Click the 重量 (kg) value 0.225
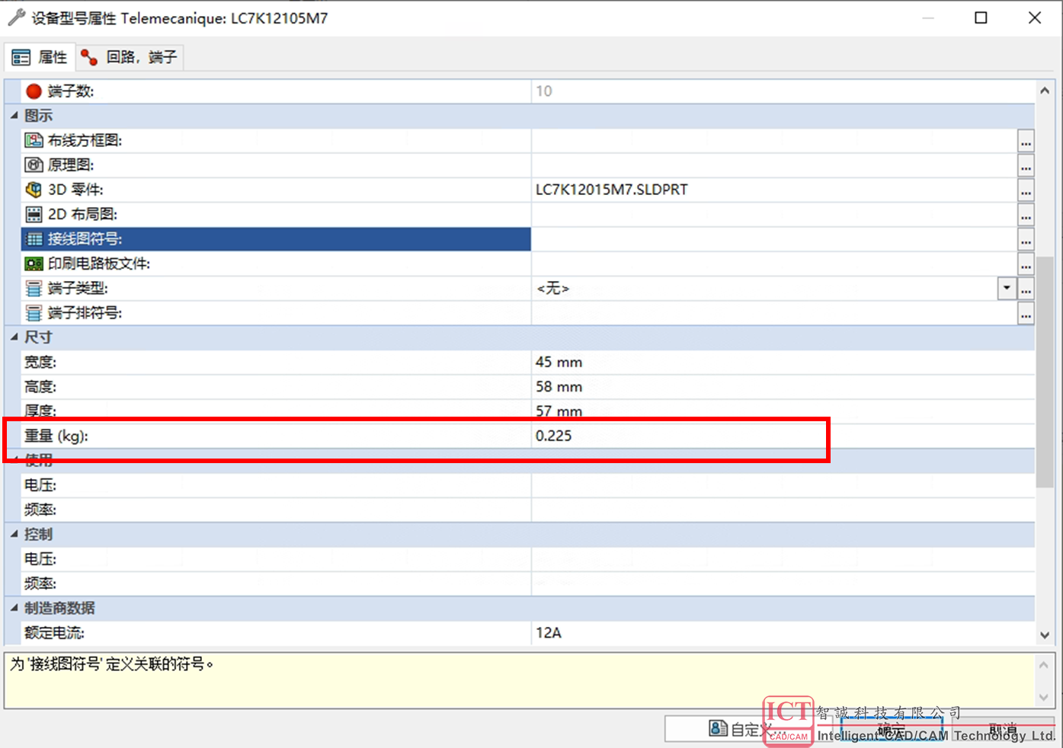This screenshot has width=1063, height=748. pyautogui.click(x=553, y=436)
